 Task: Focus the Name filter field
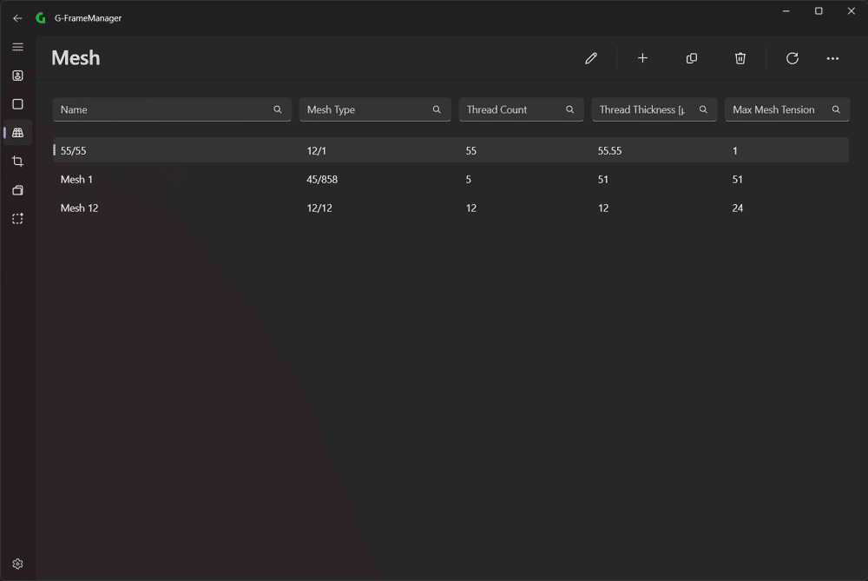coord(172,109)
